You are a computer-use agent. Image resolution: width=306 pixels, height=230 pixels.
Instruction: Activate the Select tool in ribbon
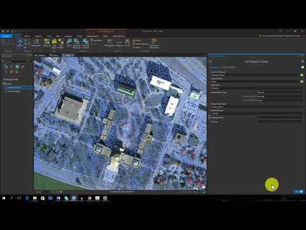(x=69, y=42)
